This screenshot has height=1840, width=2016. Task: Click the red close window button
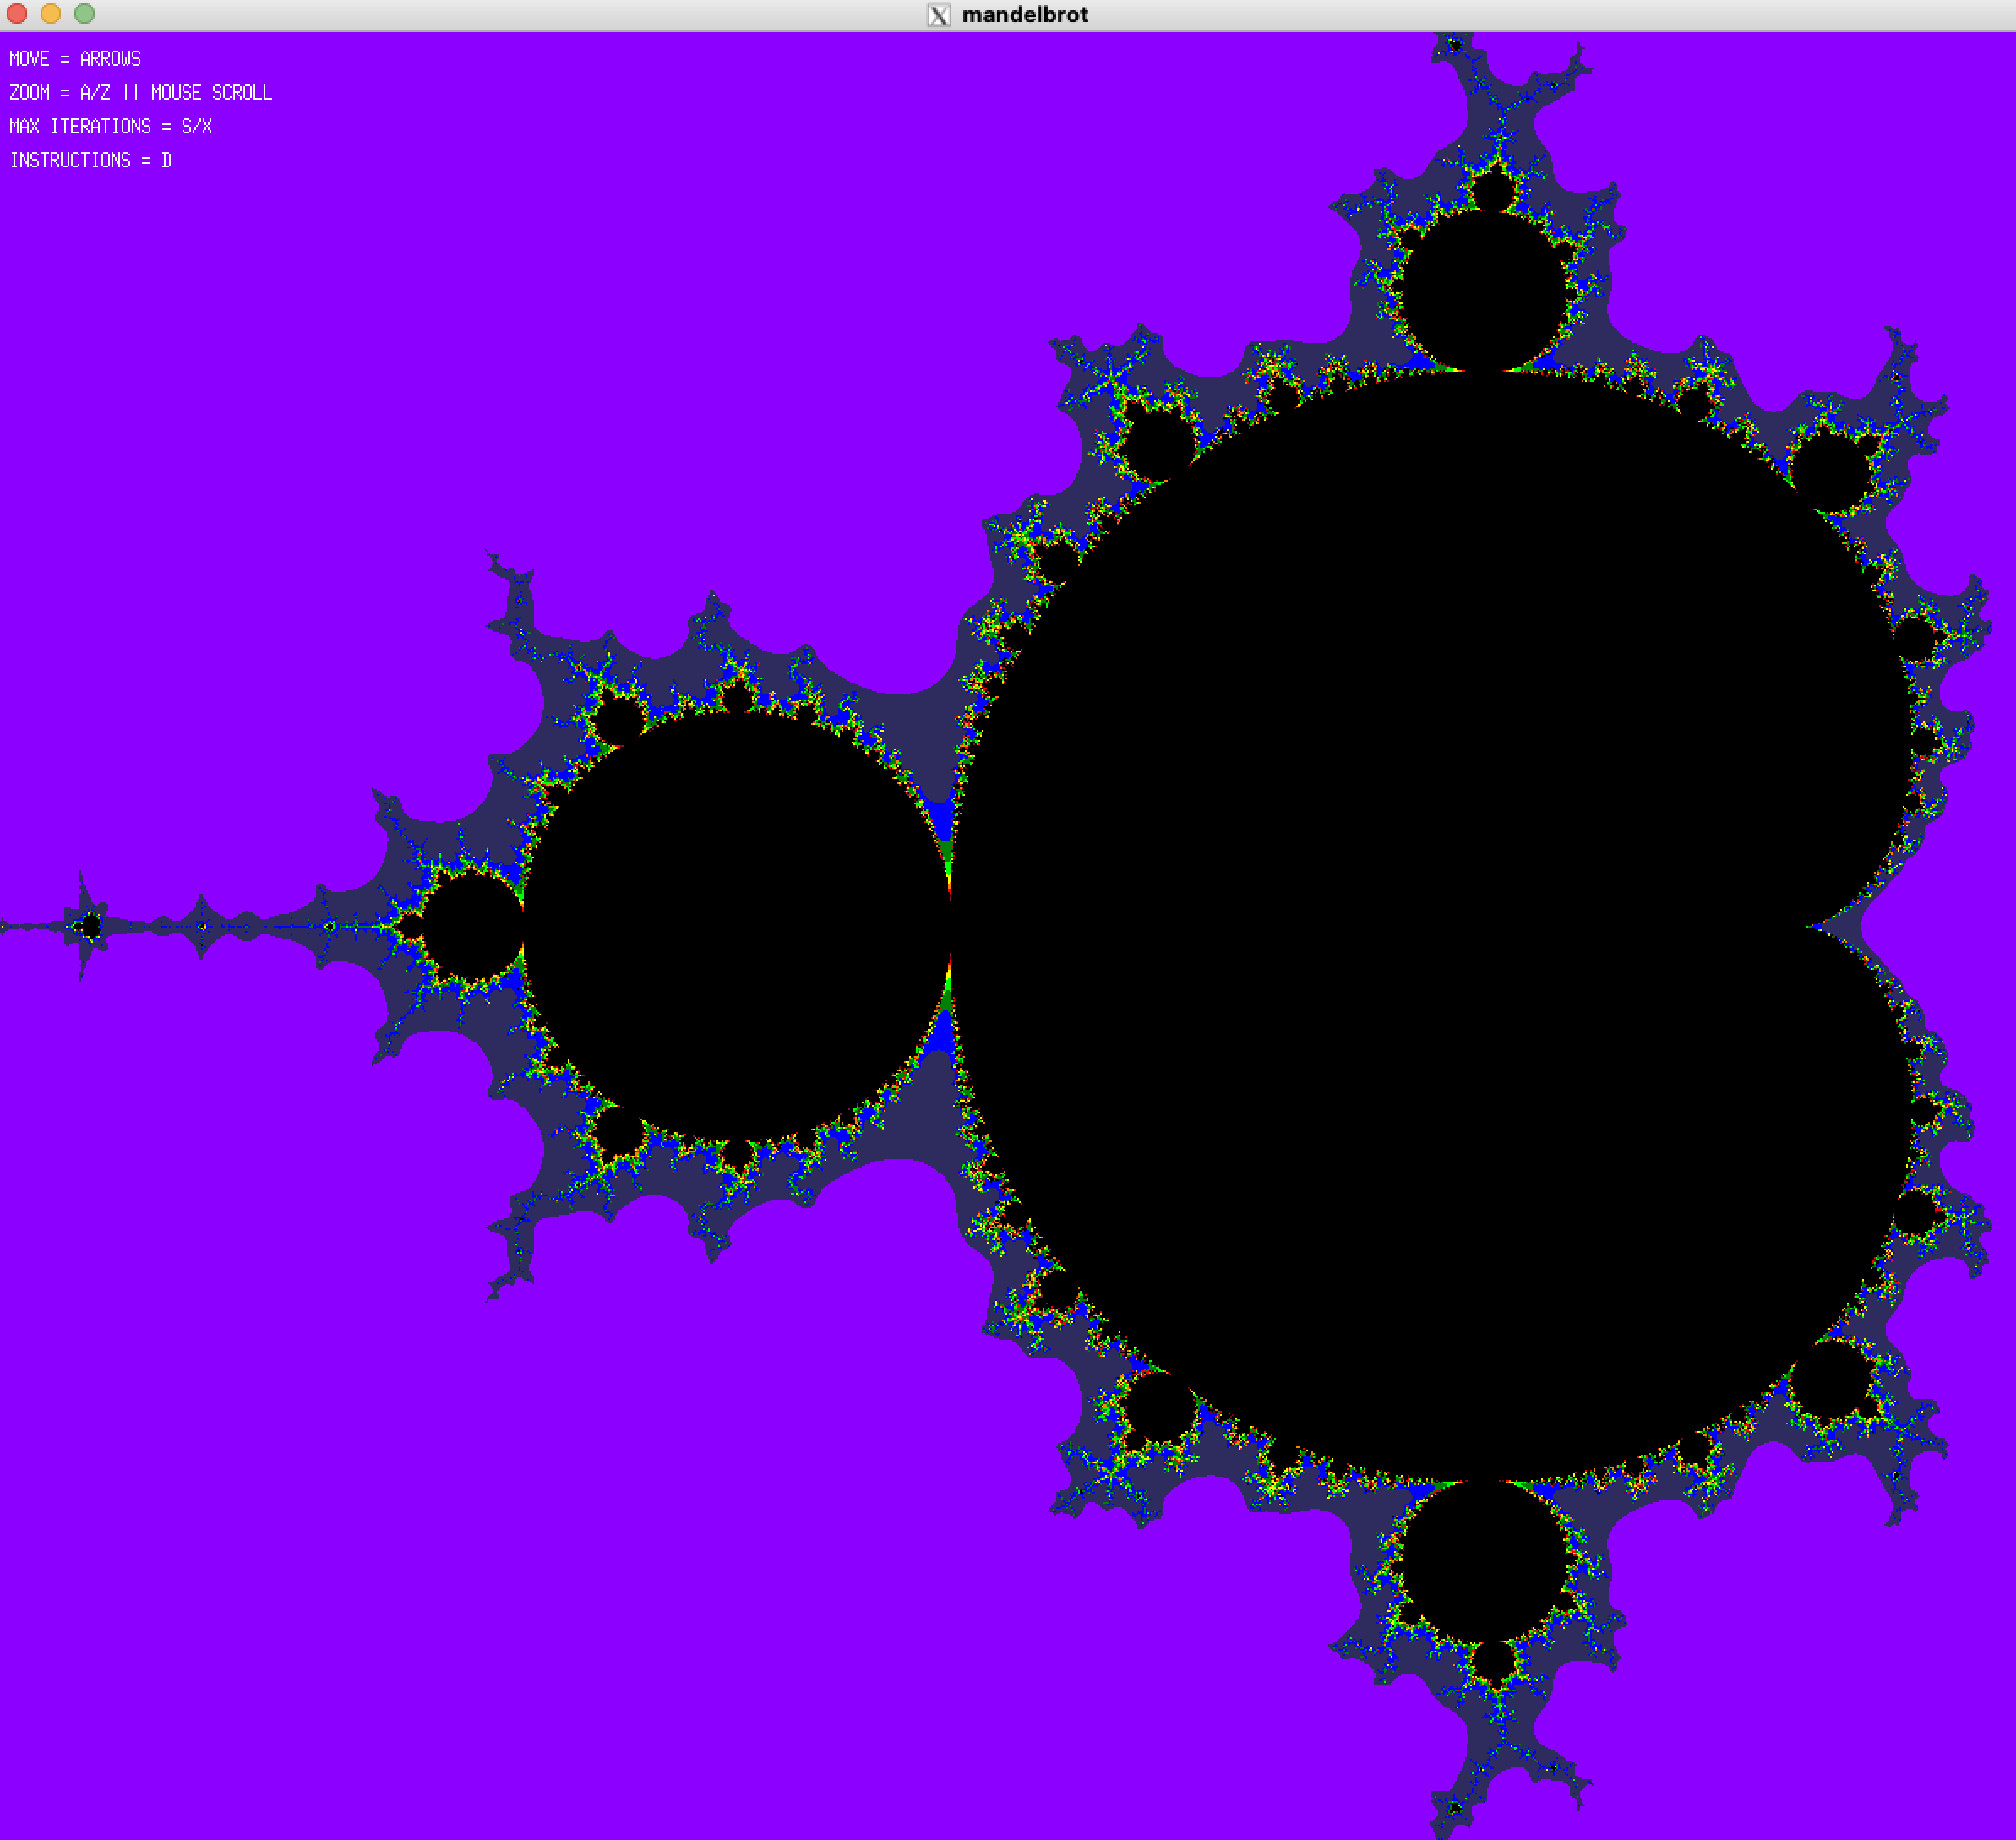17,14
